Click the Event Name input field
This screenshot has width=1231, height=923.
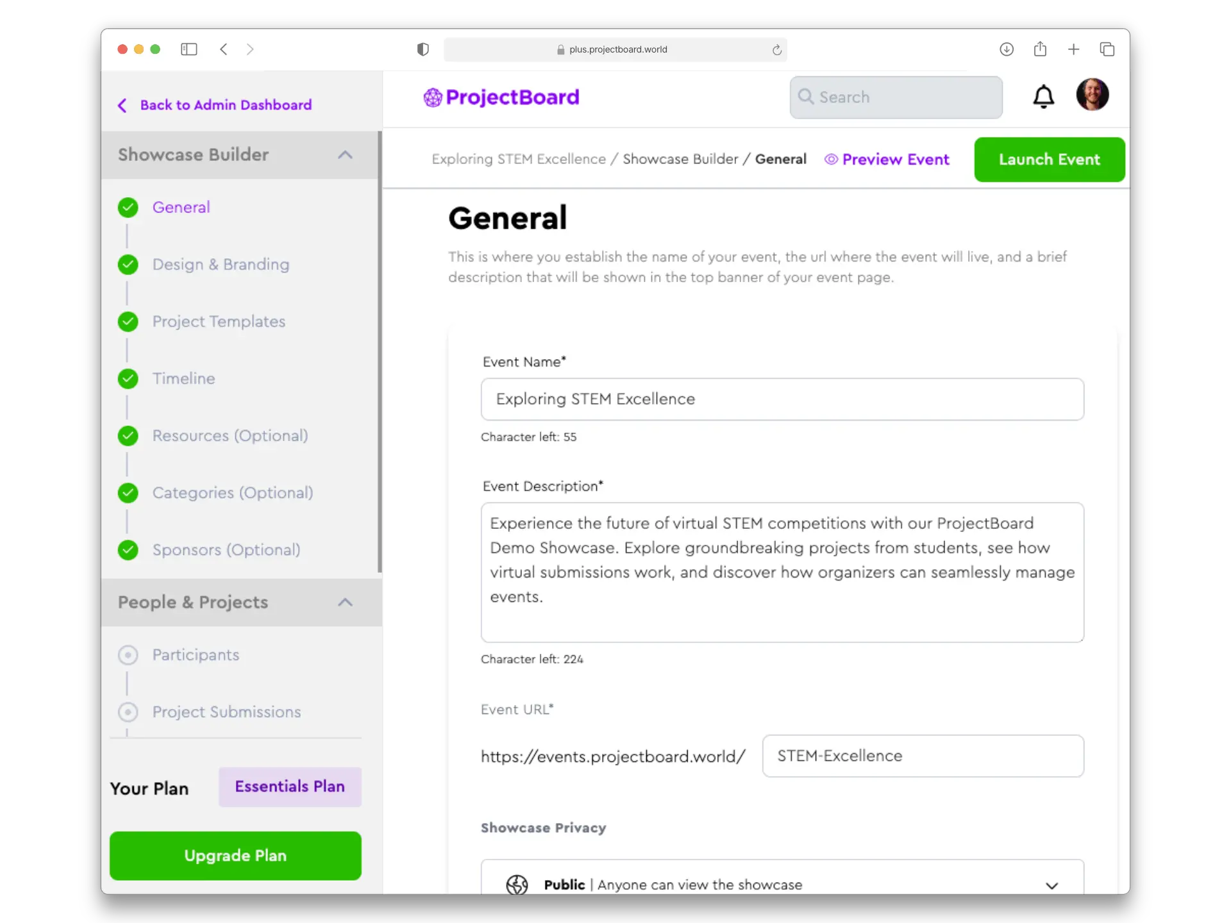782,399
